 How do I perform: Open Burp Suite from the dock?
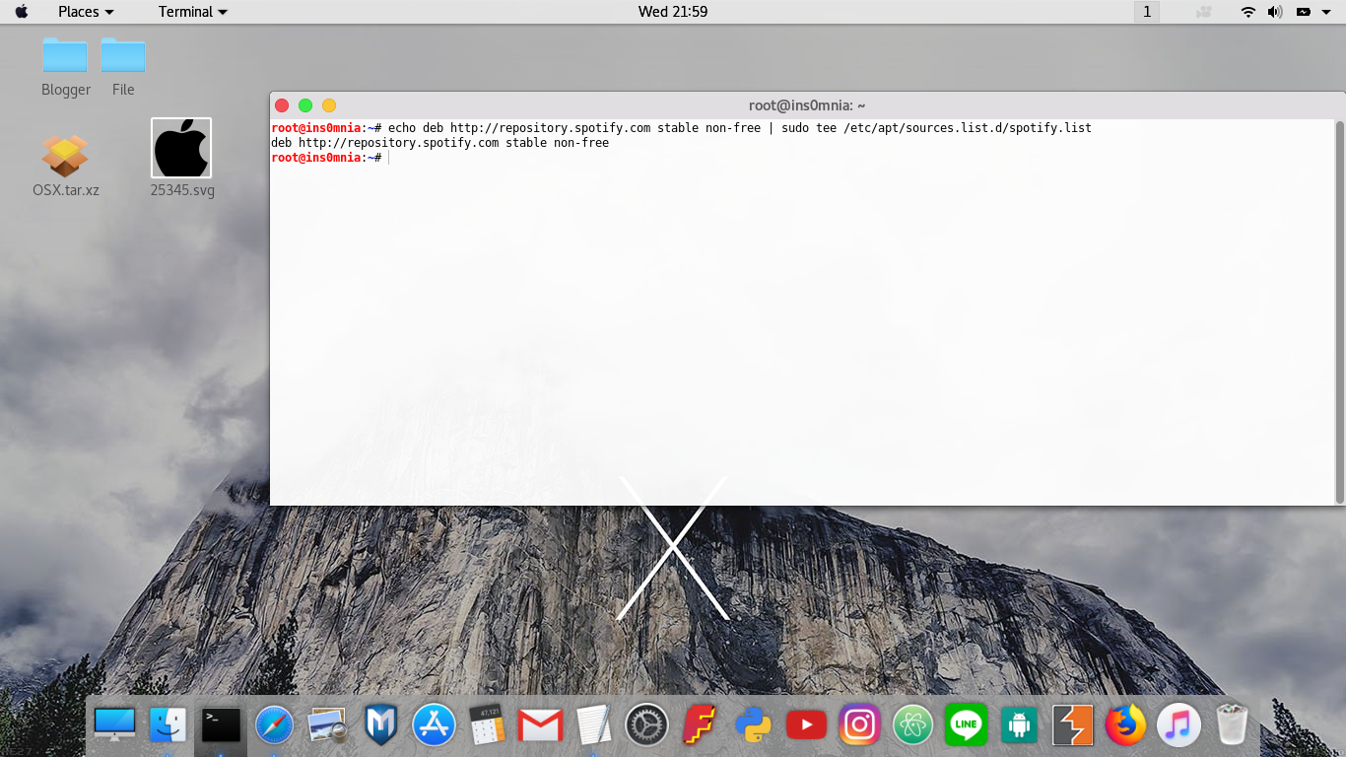1072,724
